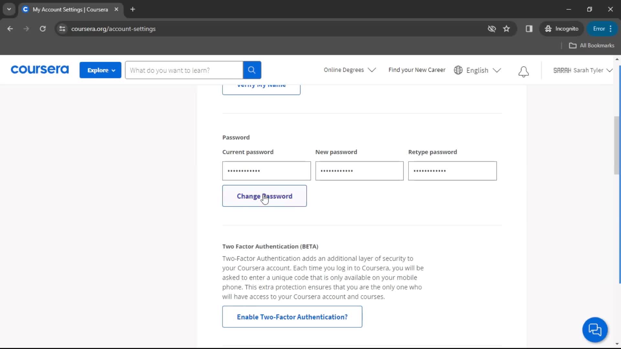
Task: Open the Explore dropdown menu
Action: click(100, 70)
